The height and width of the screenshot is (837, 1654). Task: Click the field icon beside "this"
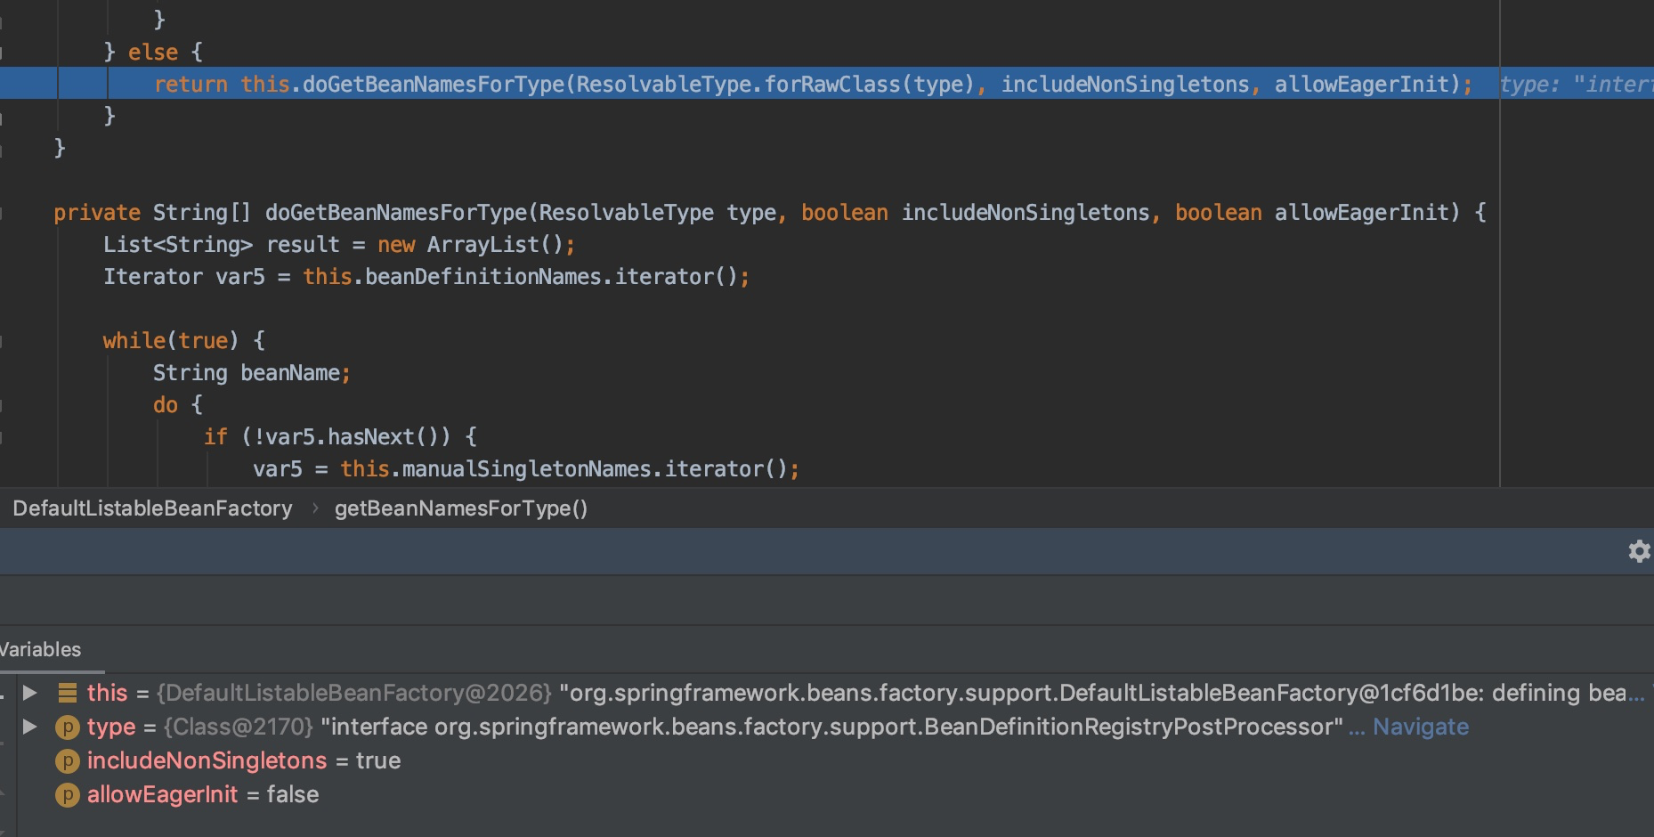click(x=68, y=693)
